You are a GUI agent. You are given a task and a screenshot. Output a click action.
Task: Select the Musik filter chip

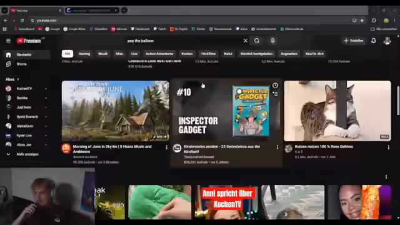click(x=102, y=54)
